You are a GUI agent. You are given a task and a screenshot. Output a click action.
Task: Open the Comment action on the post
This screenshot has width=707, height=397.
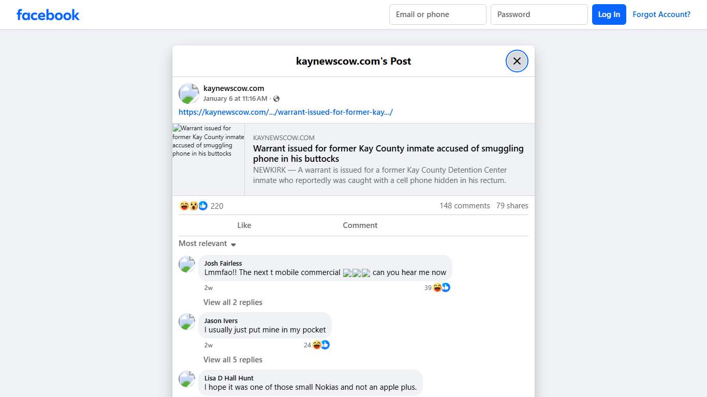360,225
